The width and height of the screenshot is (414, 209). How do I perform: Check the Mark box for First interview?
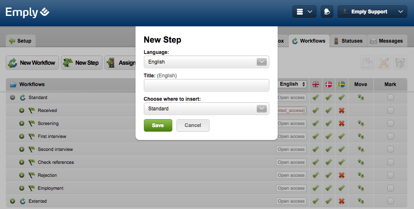pos(390,136)
